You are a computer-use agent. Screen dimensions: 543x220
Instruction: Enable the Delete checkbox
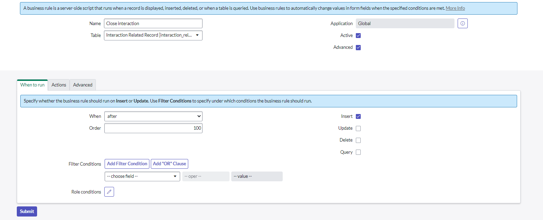[x=358, y=140]
